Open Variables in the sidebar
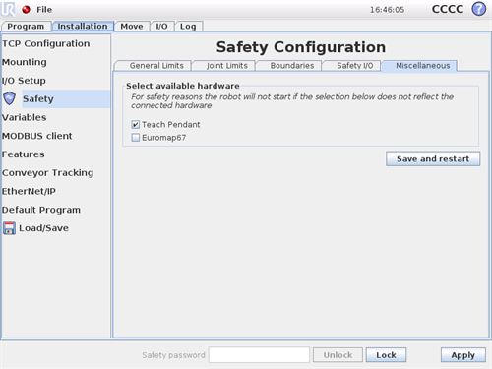This screenshot has height=369, width=492. 25,117
